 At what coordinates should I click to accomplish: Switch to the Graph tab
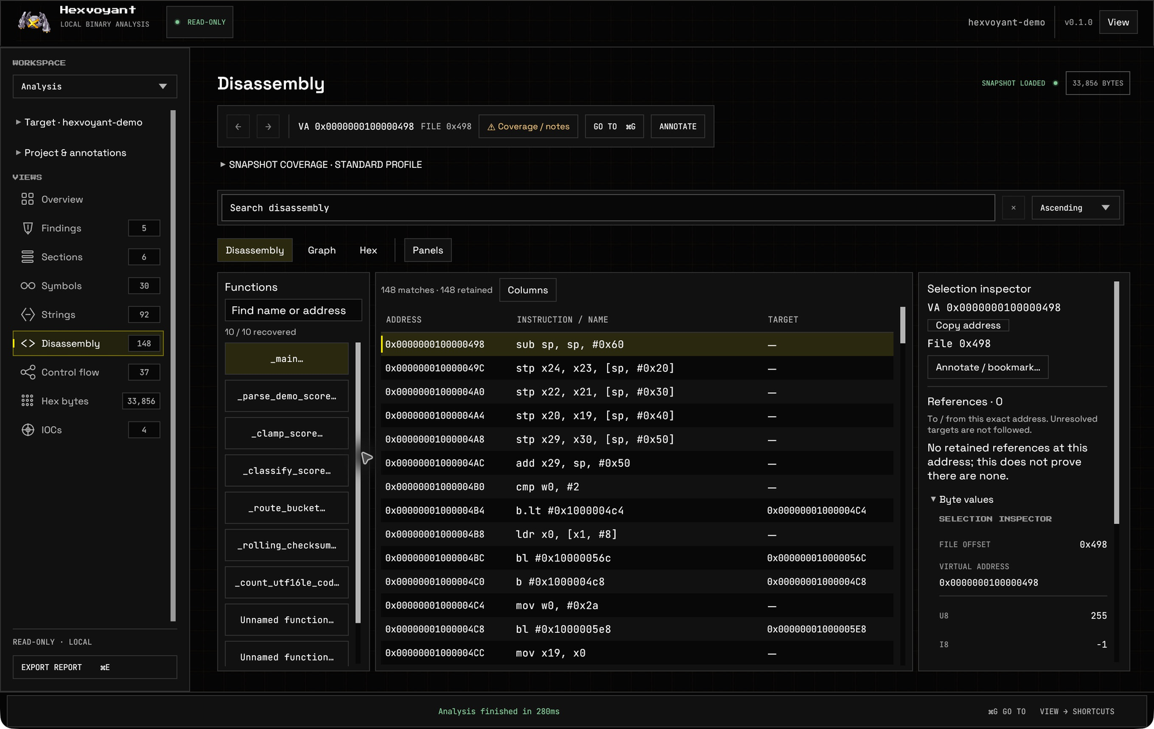pyautogui.click(x=322, y=250)
